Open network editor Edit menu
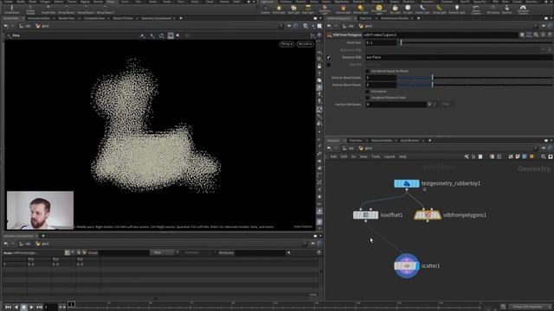554x311 pixels. tap(344, 156)
